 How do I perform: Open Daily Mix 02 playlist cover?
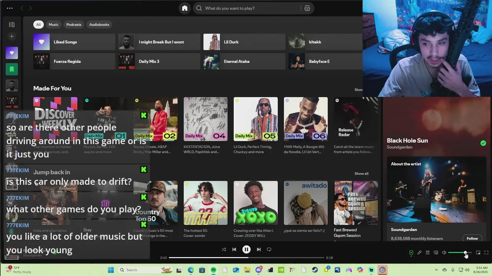[156, 119]
